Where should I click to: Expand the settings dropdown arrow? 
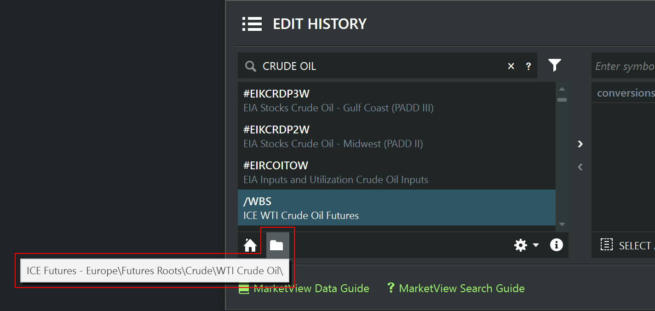coord(536,245)
